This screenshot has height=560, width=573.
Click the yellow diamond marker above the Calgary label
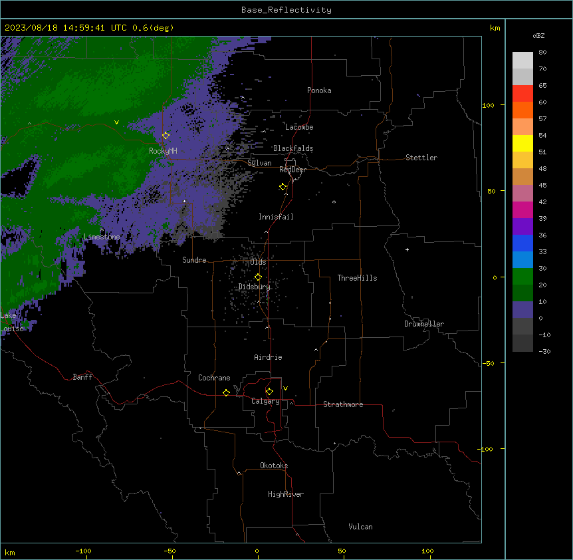click(x=269, y=392)
